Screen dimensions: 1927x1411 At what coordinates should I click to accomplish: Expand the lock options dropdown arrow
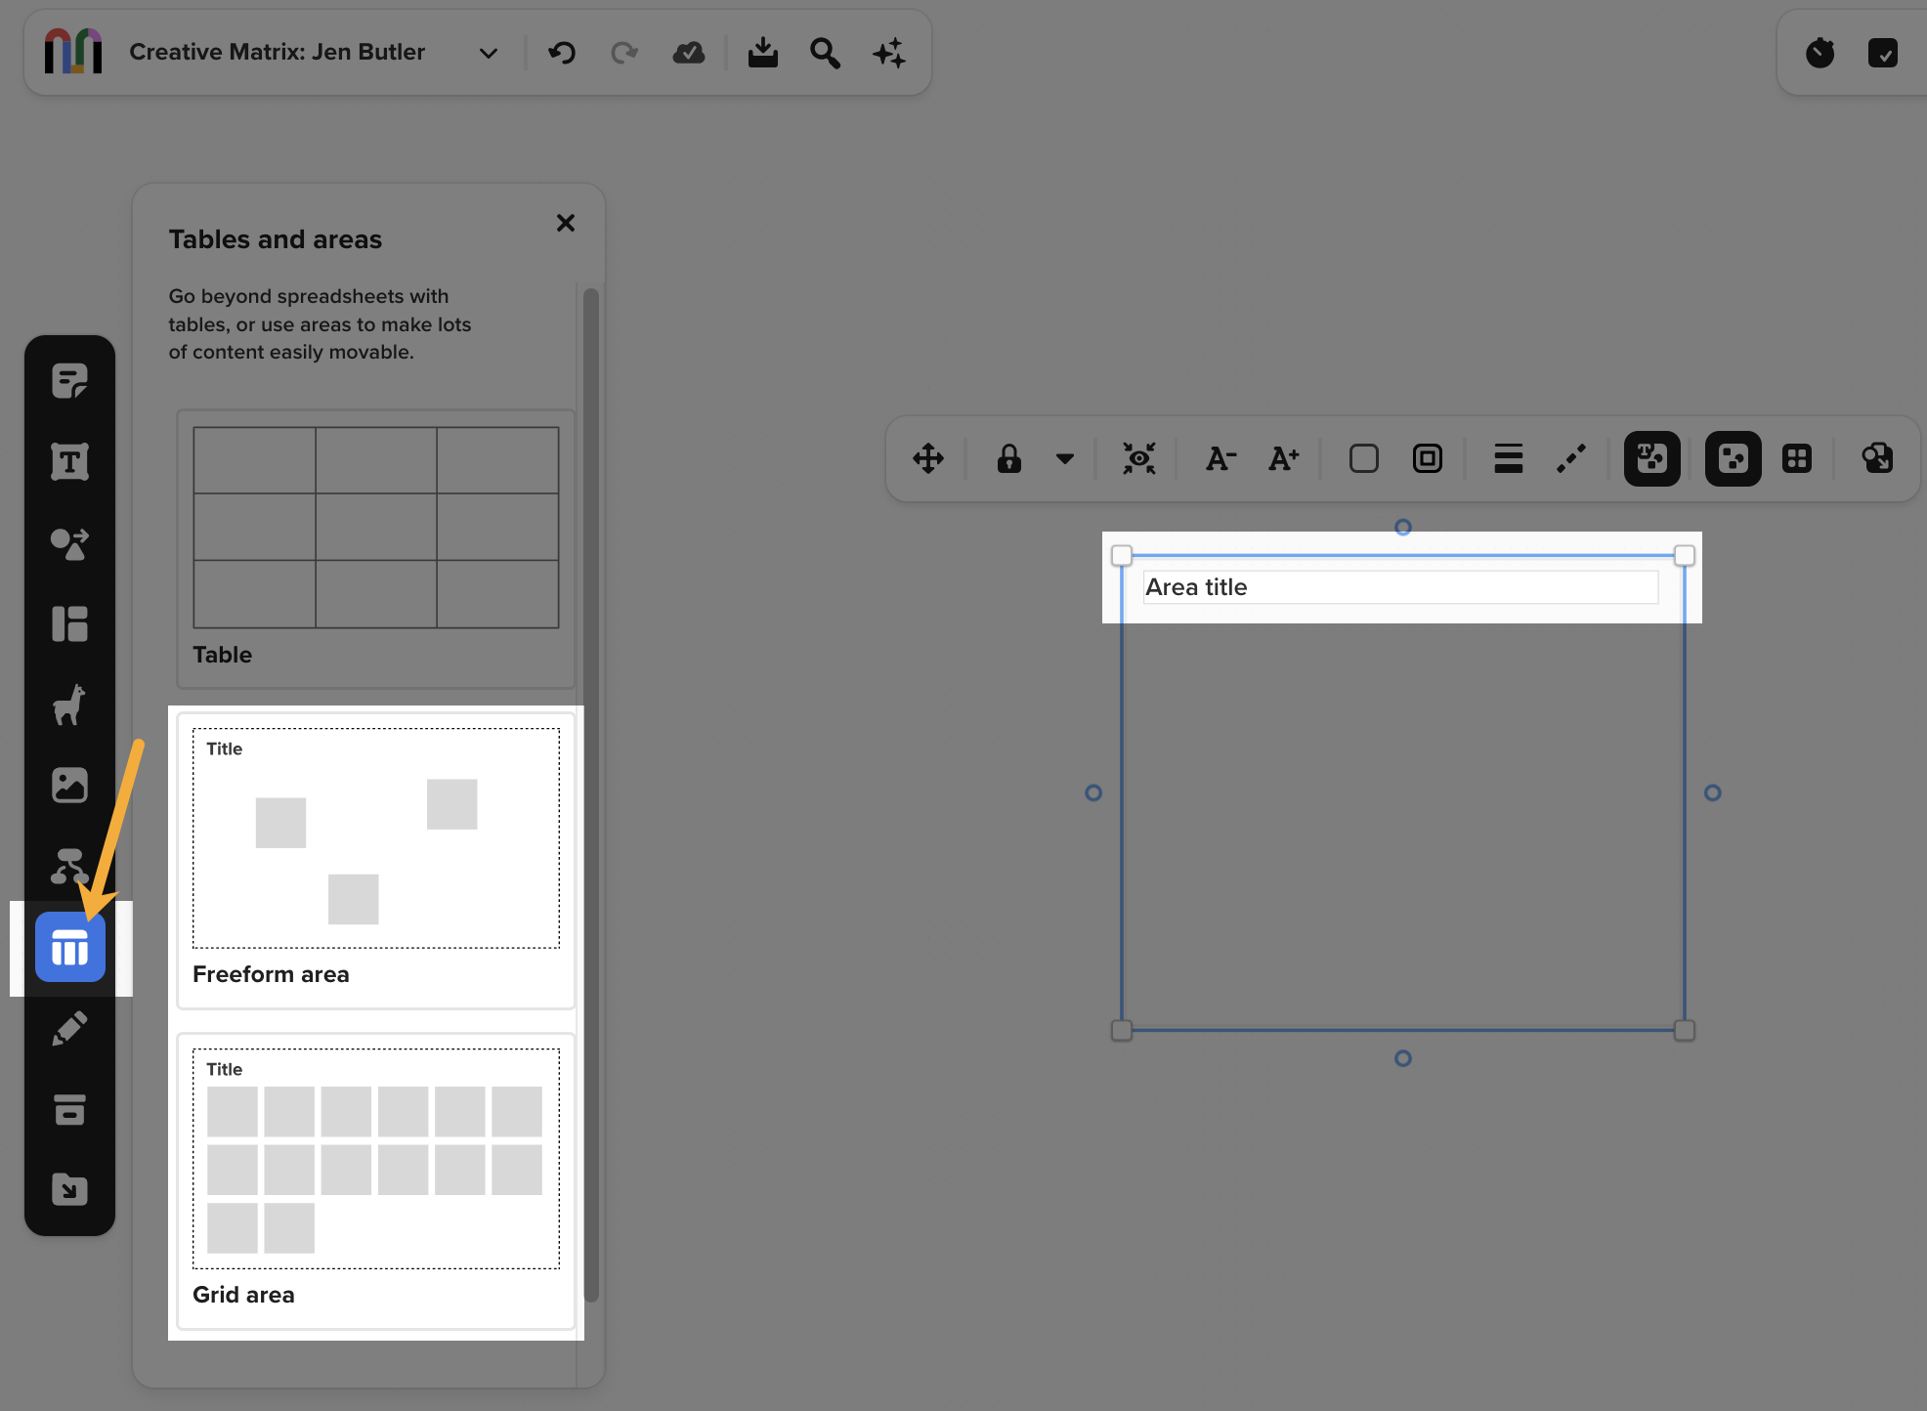[x=1065, y=458]
